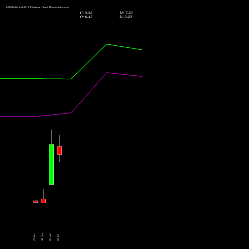Click the '03 Jul' date axis label
Viewport: 249px width, 249px height.
click(x=58, y=238)
